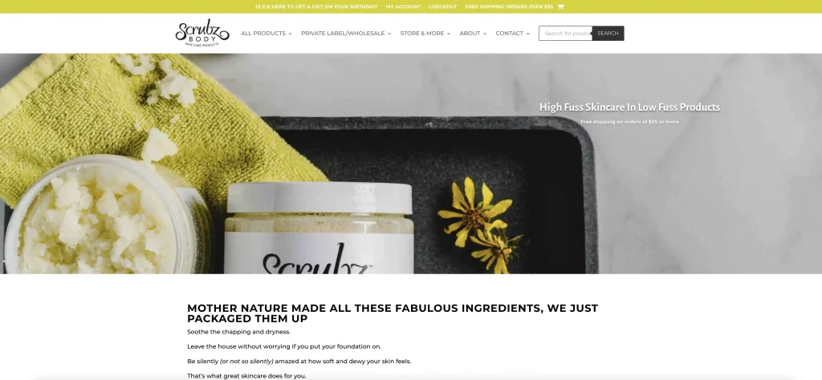Click the High Fuss Skincare hero headline
822x380 pixels.
coord(629,107)
